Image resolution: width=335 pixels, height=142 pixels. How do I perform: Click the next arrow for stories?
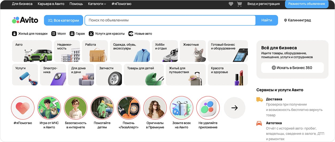coord(234,108)
